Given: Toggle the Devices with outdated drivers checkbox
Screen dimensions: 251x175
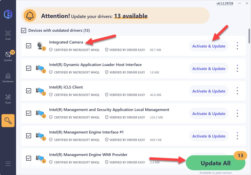Looking at the screenshot, I should 24,30.
